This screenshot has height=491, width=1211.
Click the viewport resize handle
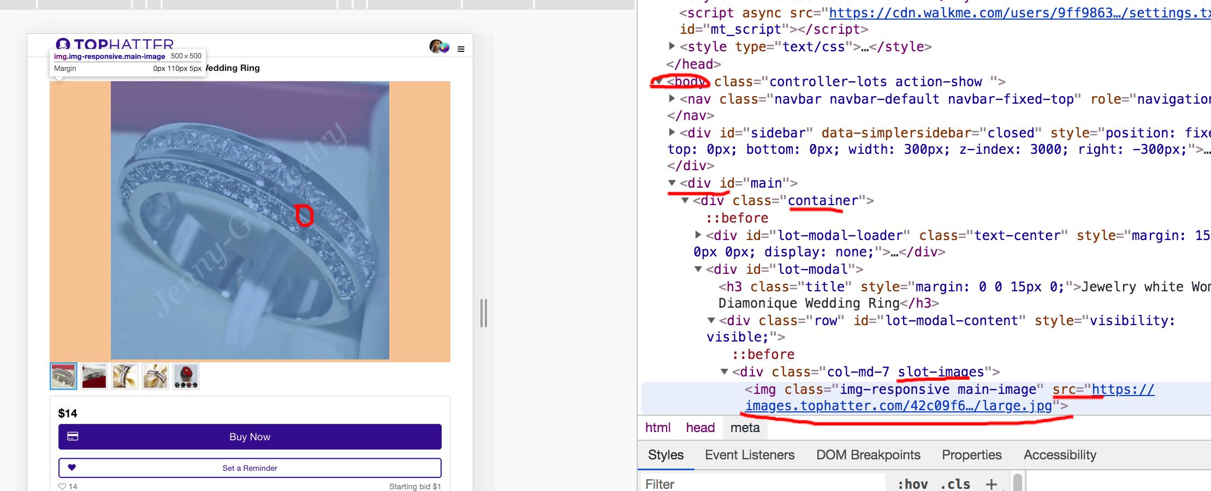(483, 313)
